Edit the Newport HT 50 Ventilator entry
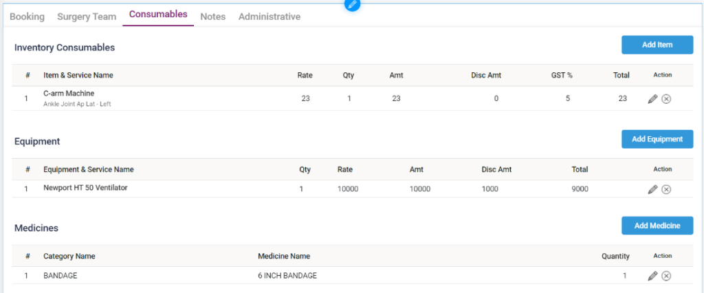 tap(652, 189)
